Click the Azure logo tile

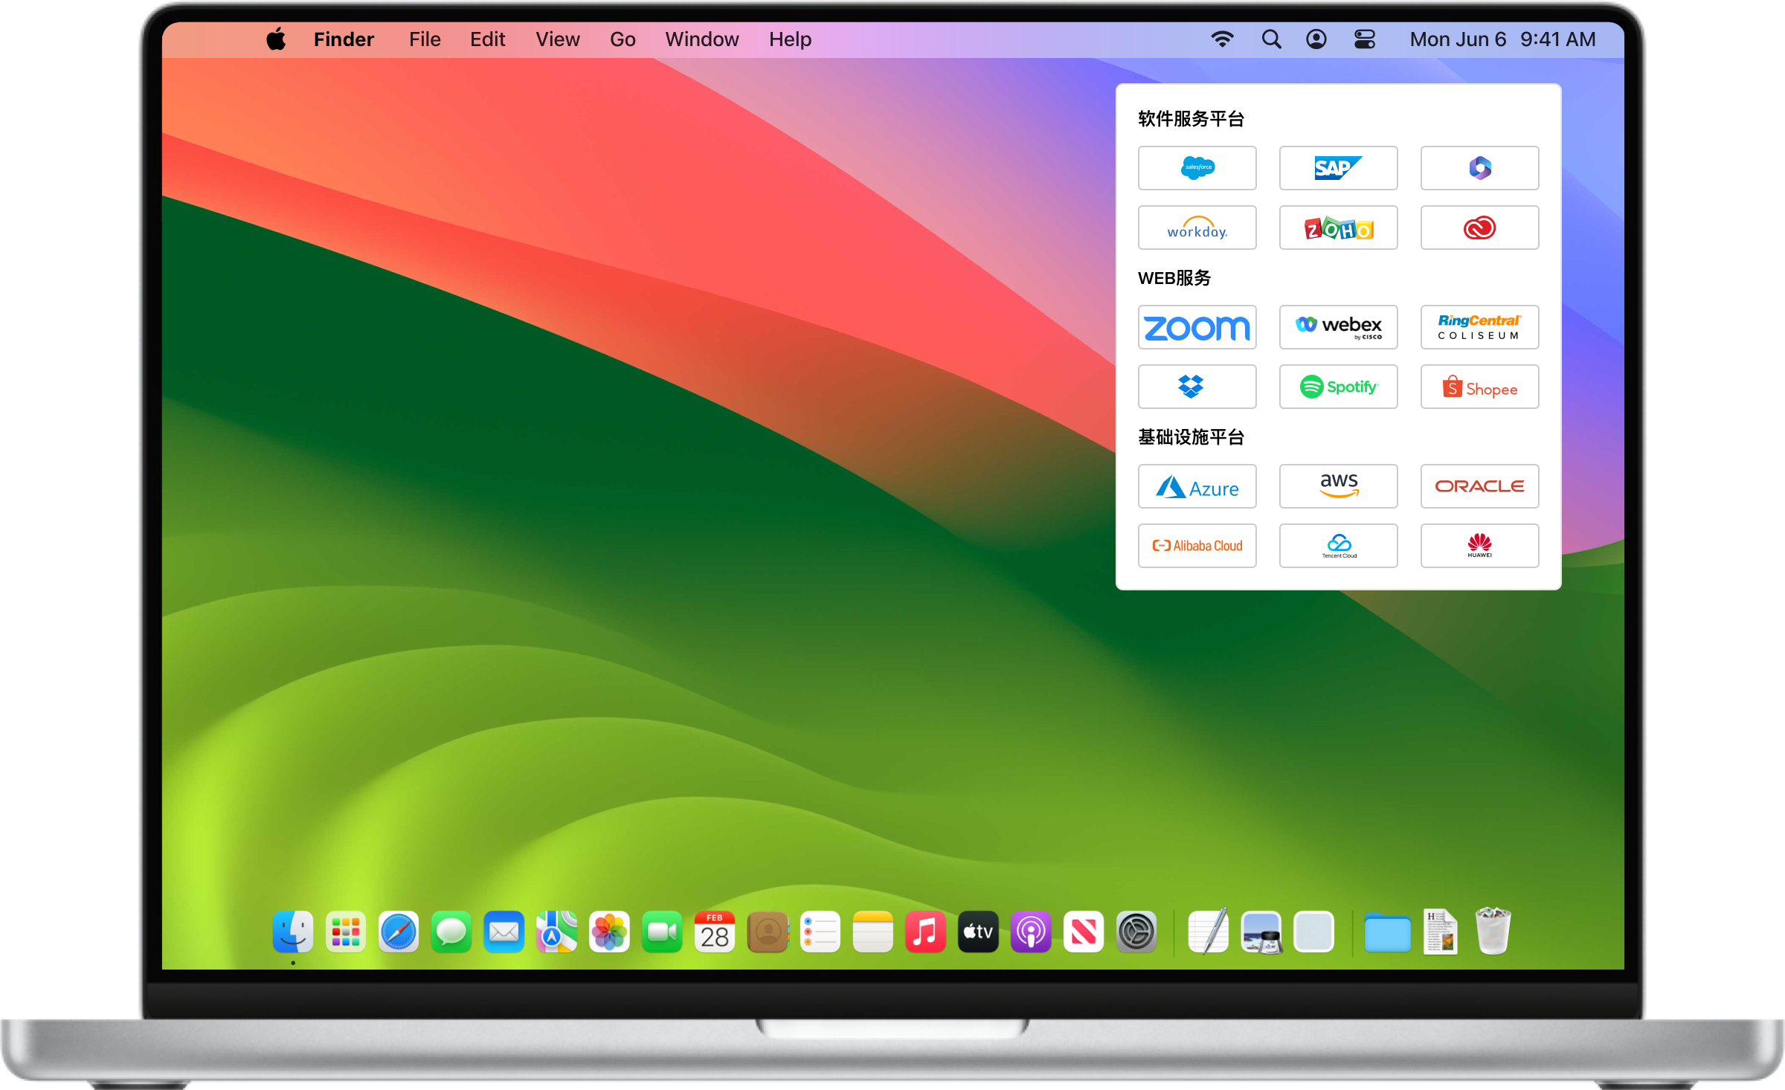[1197, 486]
